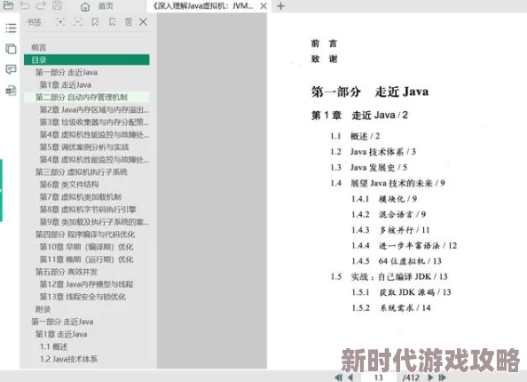
Task: Jump to 第13章 线程安全与锁优化 bookmark
Action: pos(83,297)
